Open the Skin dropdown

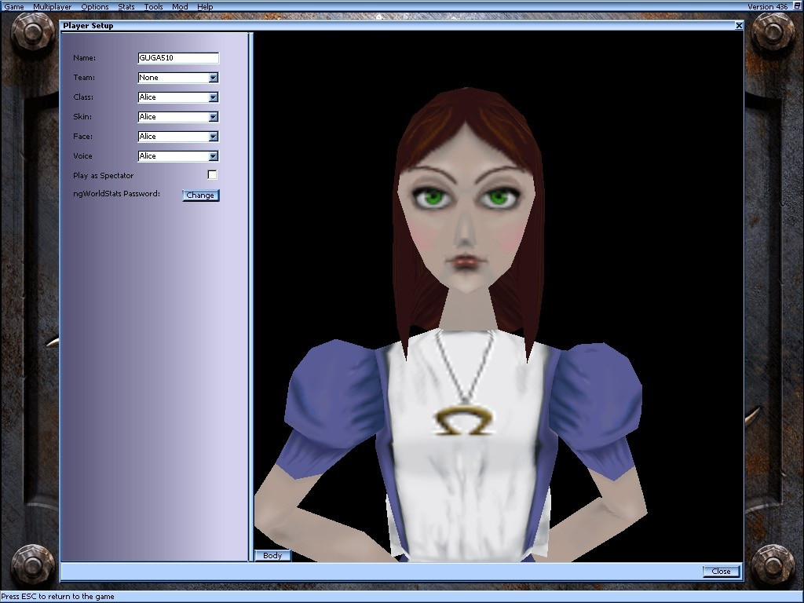213,116
